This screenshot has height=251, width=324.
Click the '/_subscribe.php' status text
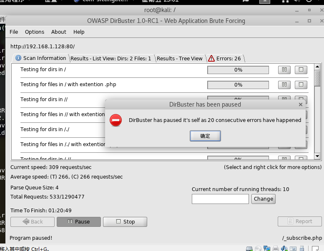click(x=302, y=238)
